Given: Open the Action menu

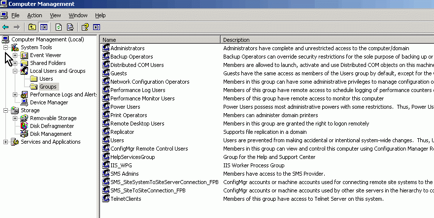Looking at the screenshot, I should pyautogui.click(x=34, y=15).
